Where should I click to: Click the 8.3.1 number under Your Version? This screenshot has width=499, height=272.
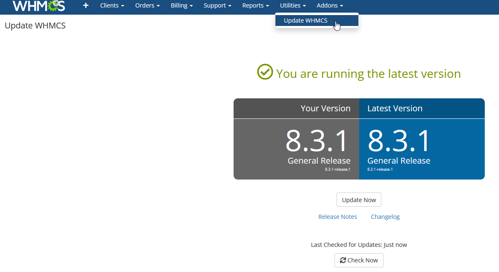tap(316, 141)
